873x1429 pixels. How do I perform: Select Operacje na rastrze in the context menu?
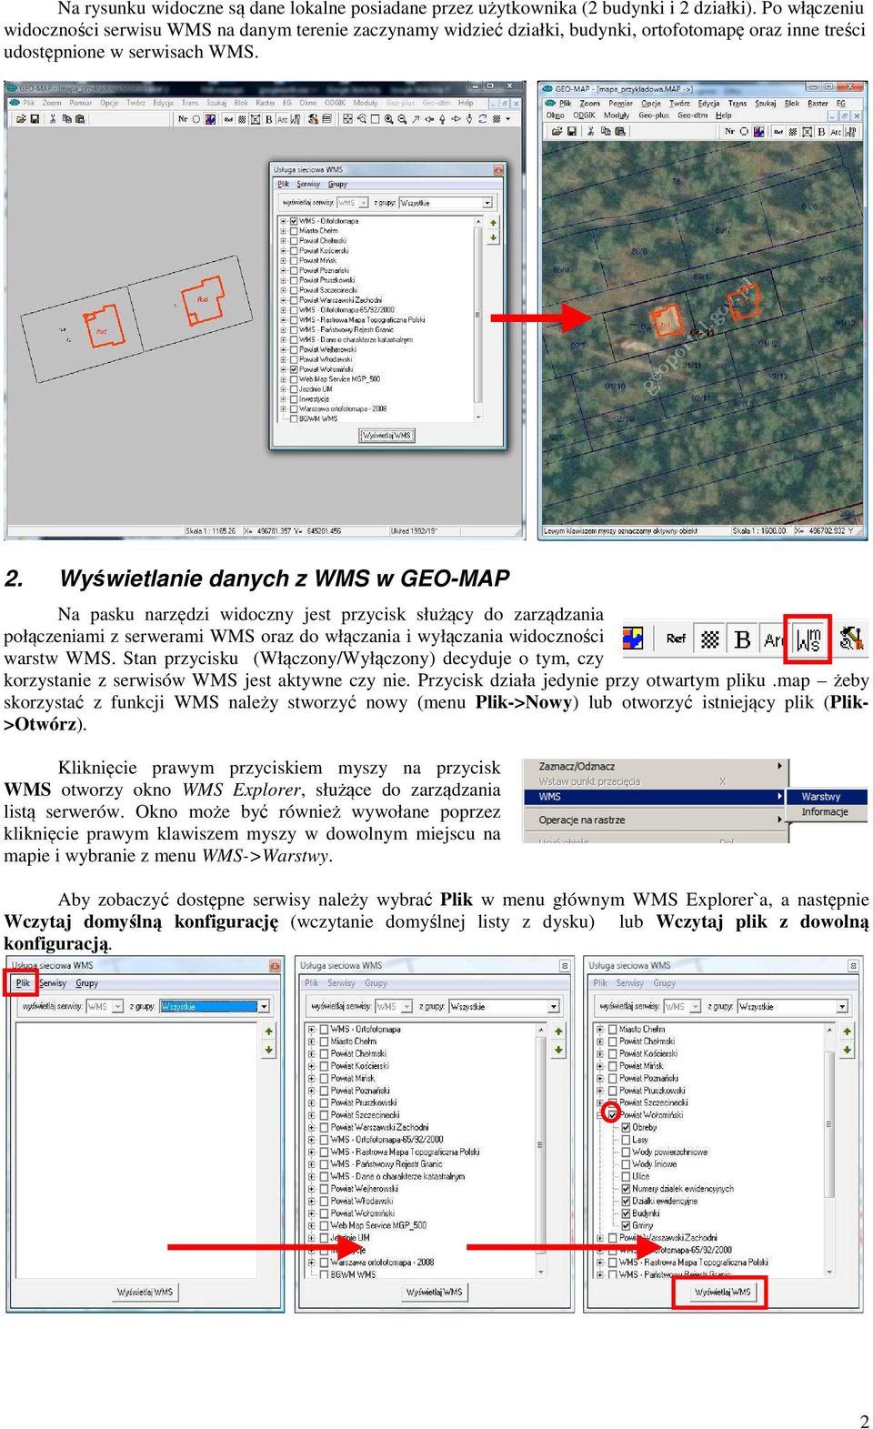pos(655,820)
